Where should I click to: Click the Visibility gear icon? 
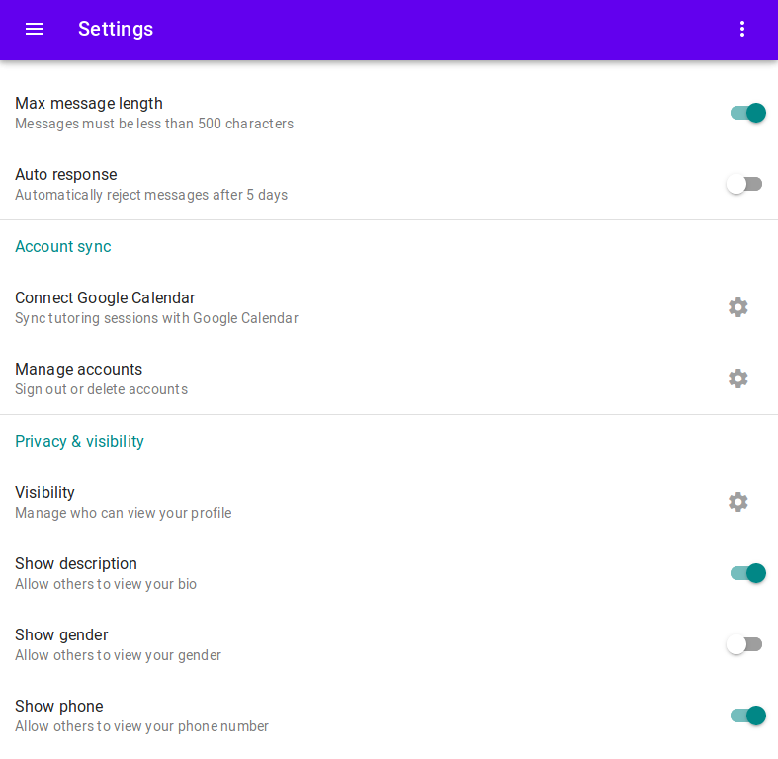737,502
